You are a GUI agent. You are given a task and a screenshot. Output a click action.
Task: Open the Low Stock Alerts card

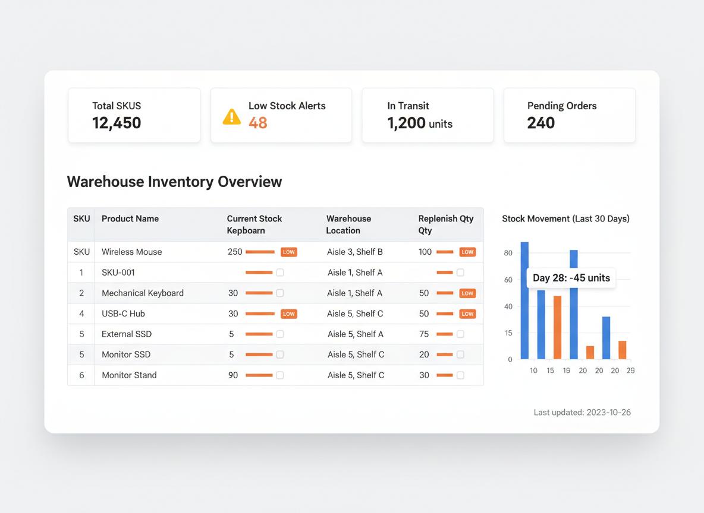(x=281, y=115)
